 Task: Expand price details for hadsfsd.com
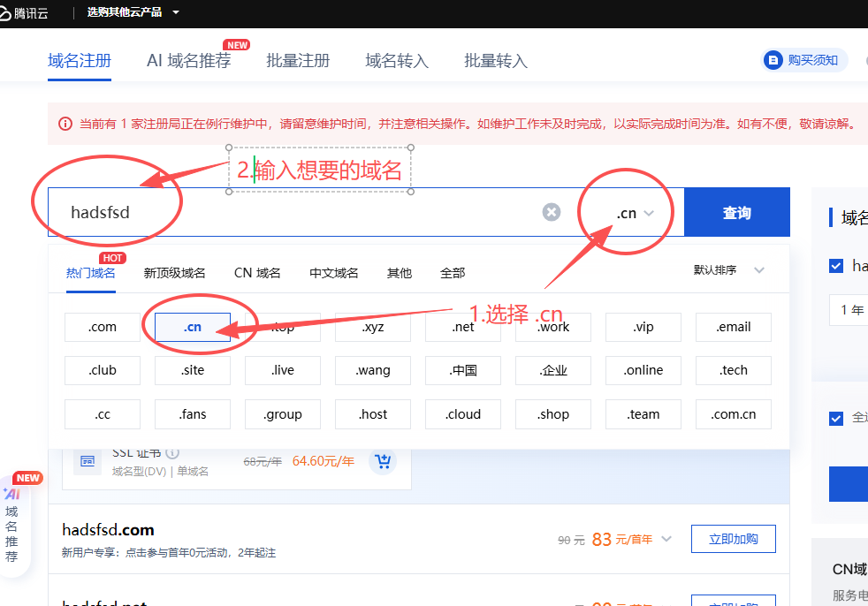[x=666, y=539]
